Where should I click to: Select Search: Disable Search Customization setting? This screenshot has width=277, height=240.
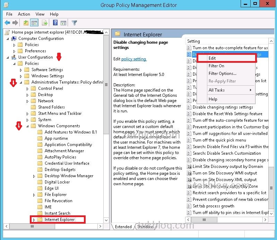click(227, 153)
